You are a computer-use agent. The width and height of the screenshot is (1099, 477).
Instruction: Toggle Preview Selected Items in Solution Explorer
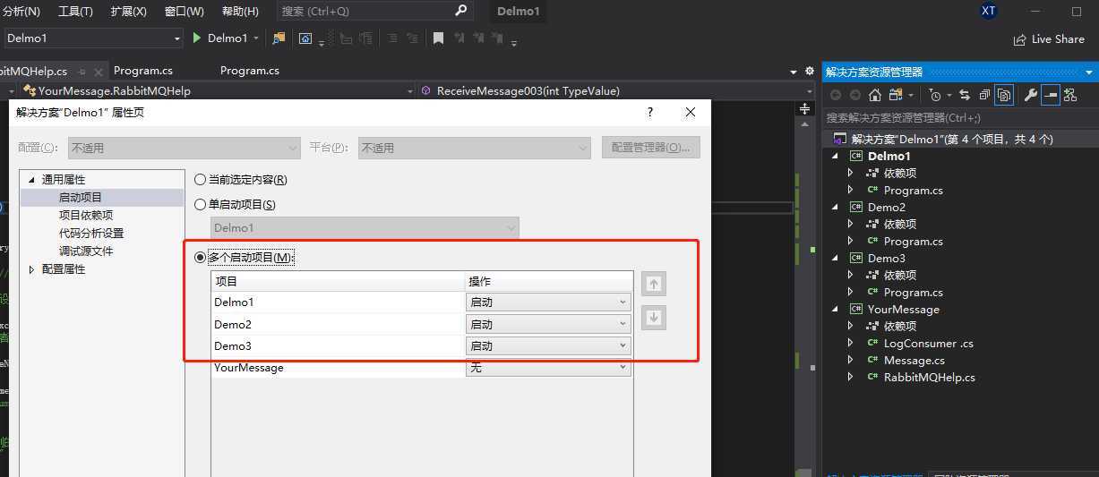click(1050, 95)
